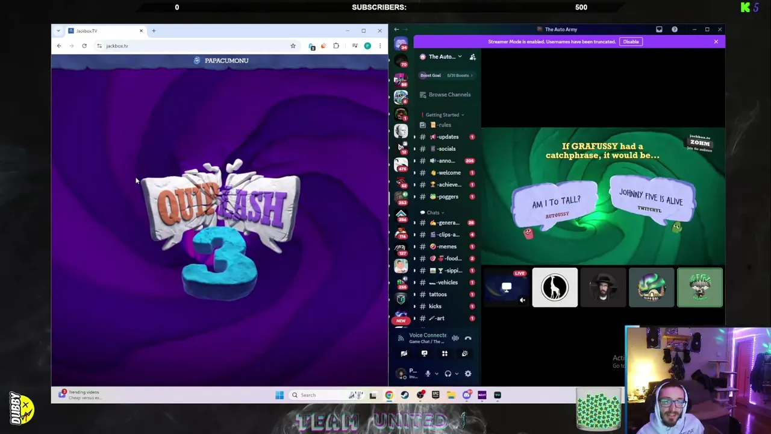Screen dimensions: 771x434
Task: Open the poggers channel
Action: [x=446, y=197]
